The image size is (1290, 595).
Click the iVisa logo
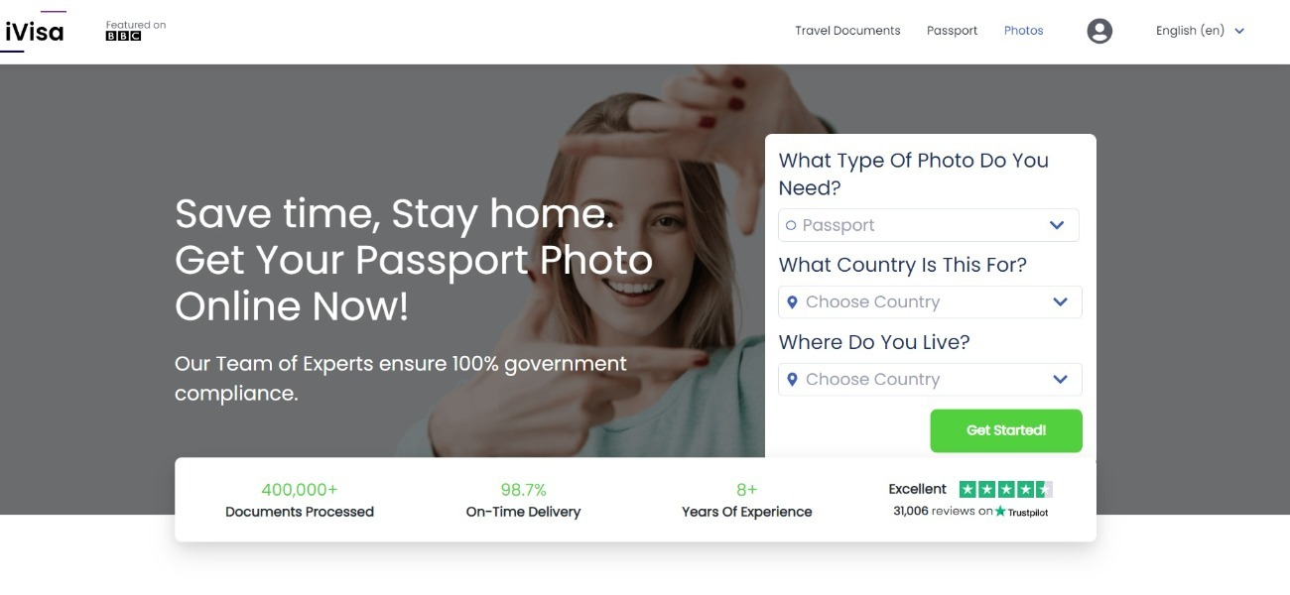tap(33, 31)
